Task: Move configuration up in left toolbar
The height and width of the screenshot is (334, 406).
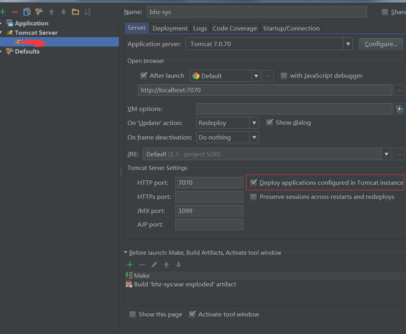Action: 51,12
